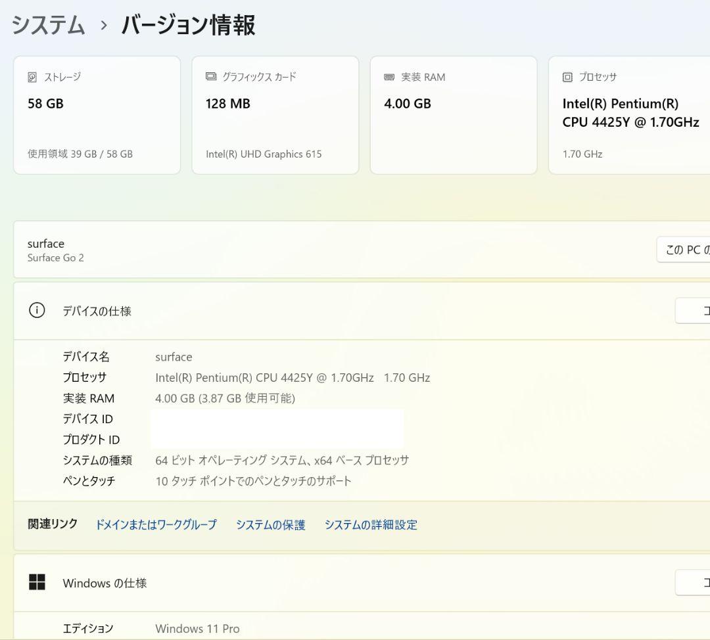Collapse the Windows の仕様 section header
710x640 pixels.
(x=362, y=583)
